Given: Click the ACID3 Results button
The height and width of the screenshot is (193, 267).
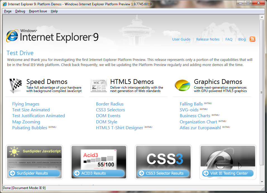Looking at the screenshot, I should point(99,173).
